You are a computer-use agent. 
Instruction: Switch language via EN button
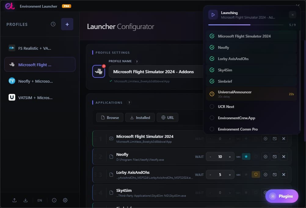point(40,200)
